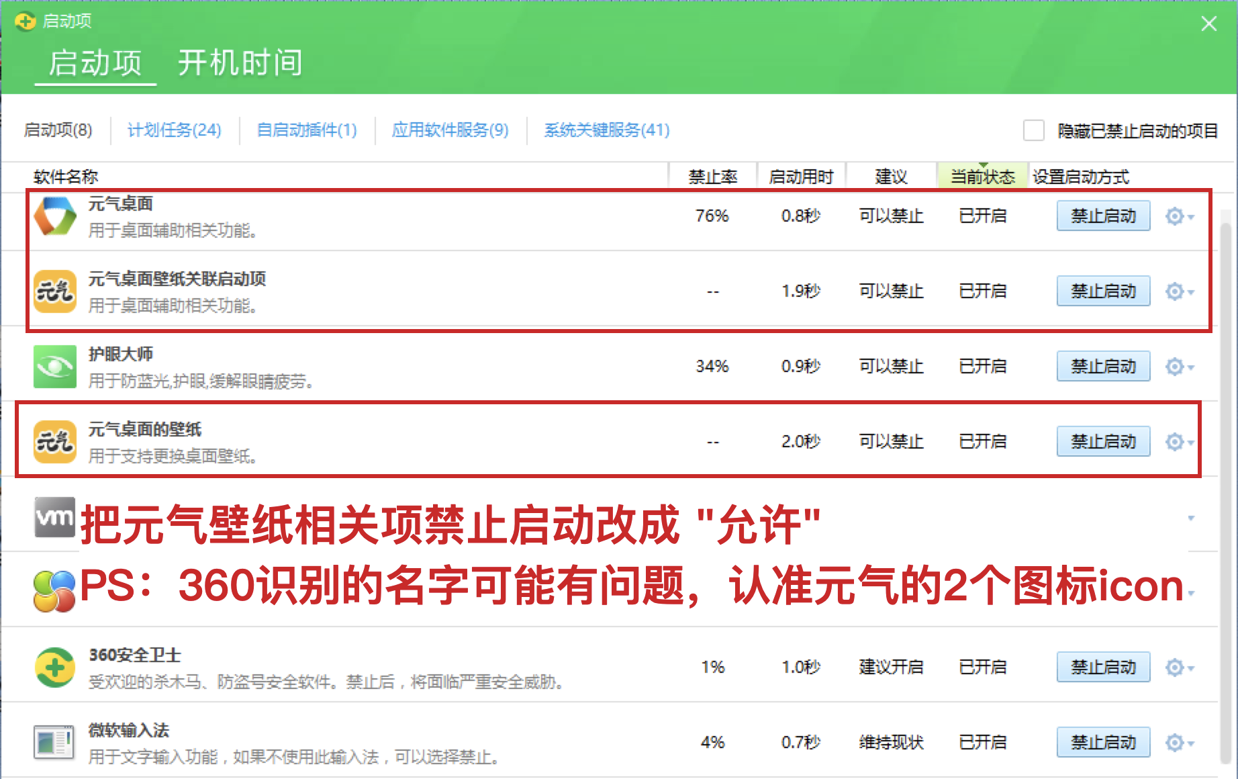Click 禁止启动 for 元气桌面
This screenshot has width=1238, height=779.
1103,216
